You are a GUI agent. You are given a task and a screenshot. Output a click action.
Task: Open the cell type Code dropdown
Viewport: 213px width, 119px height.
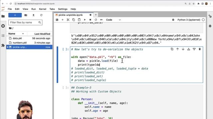point(113,20)
